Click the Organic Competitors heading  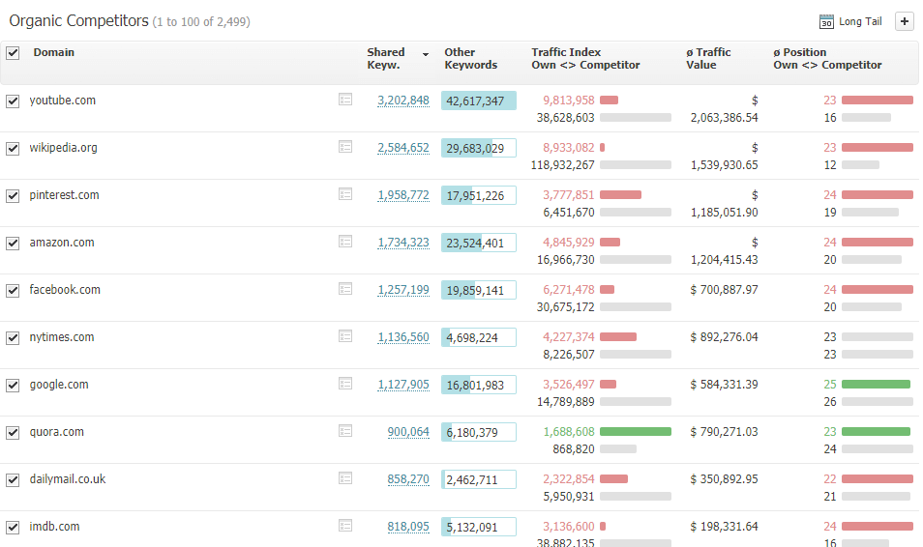(78, 21)
